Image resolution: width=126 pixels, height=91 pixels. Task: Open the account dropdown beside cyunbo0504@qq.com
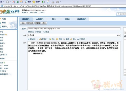(46, 10)
